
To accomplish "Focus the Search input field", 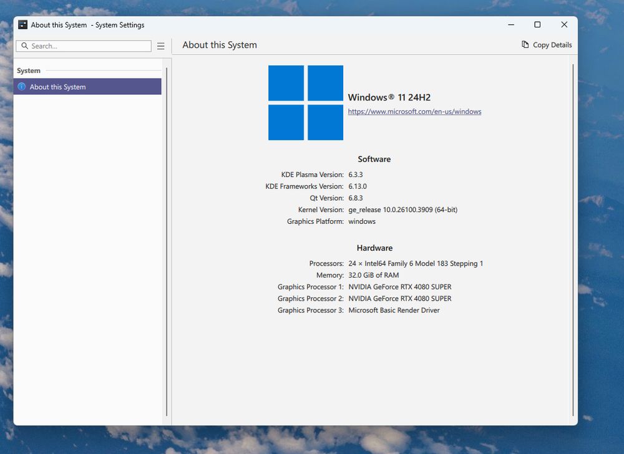I will pos(84,46).
